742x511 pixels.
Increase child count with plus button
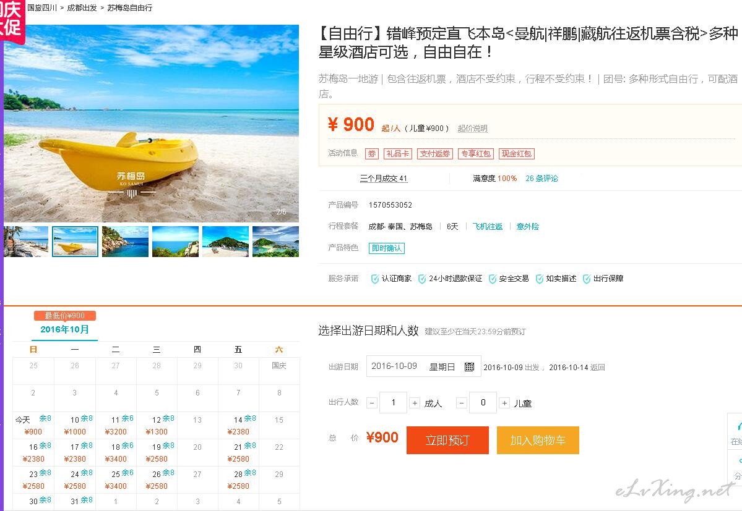point(504,403)
